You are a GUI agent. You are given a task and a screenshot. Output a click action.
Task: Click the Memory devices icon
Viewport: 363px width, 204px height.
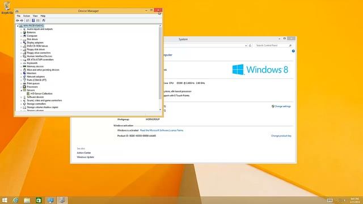tap(24, 66)
